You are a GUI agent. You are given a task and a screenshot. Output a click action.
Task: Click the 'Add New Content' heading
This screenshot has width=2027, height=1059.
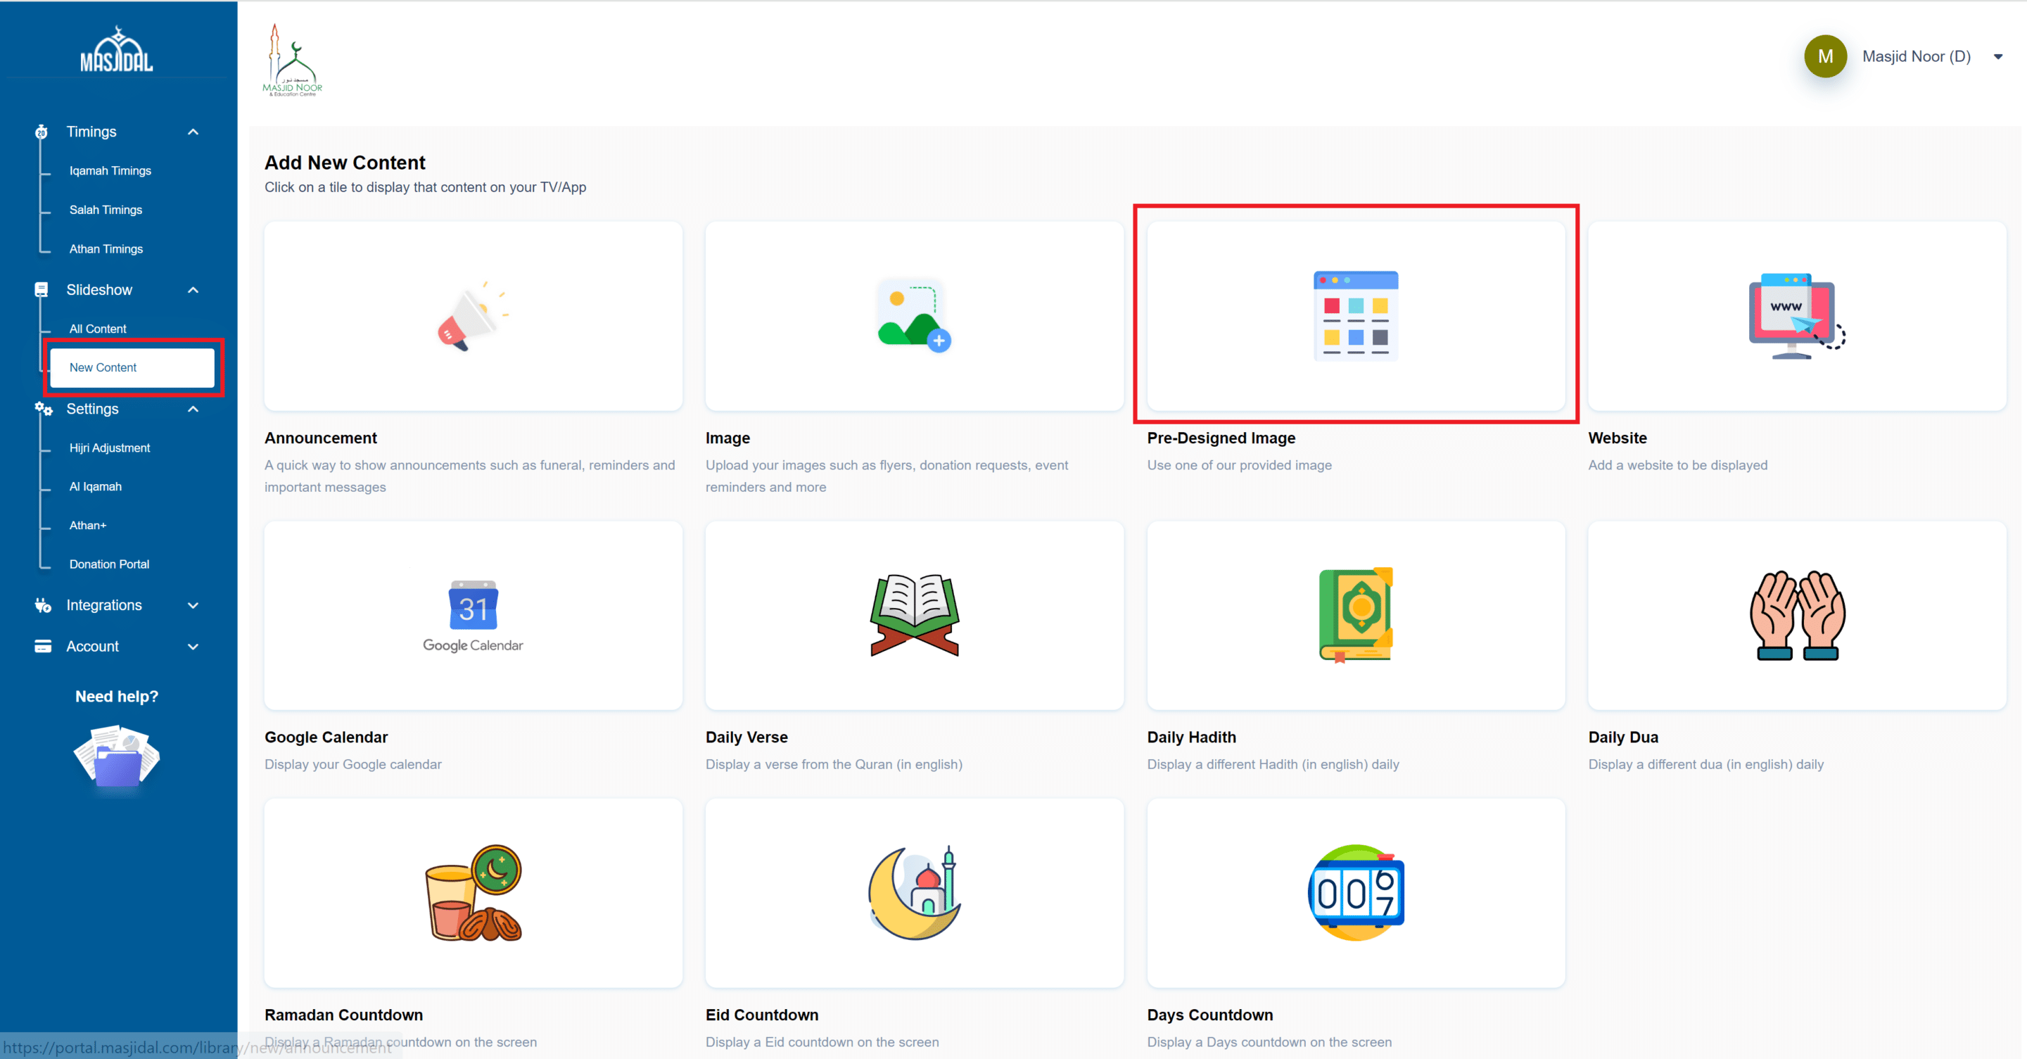[345, 162]
